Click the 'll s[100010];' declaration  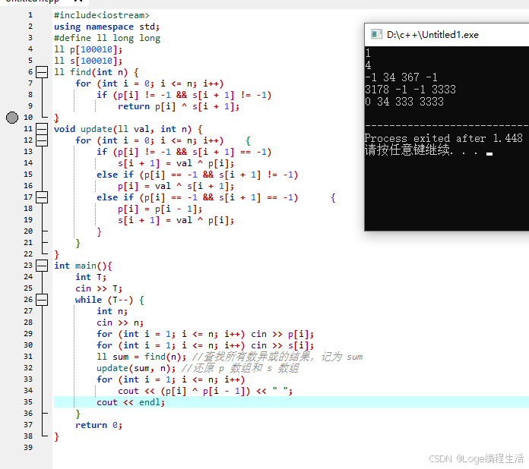click(88, 61)
